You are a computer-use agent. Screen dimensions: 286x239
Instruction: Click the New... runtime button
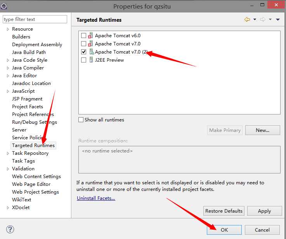coord(262,130)
